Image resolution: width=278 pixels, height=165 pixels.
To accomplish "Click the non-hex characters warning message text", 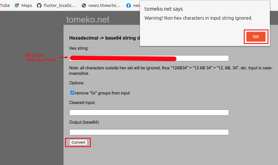I will 198,18.
